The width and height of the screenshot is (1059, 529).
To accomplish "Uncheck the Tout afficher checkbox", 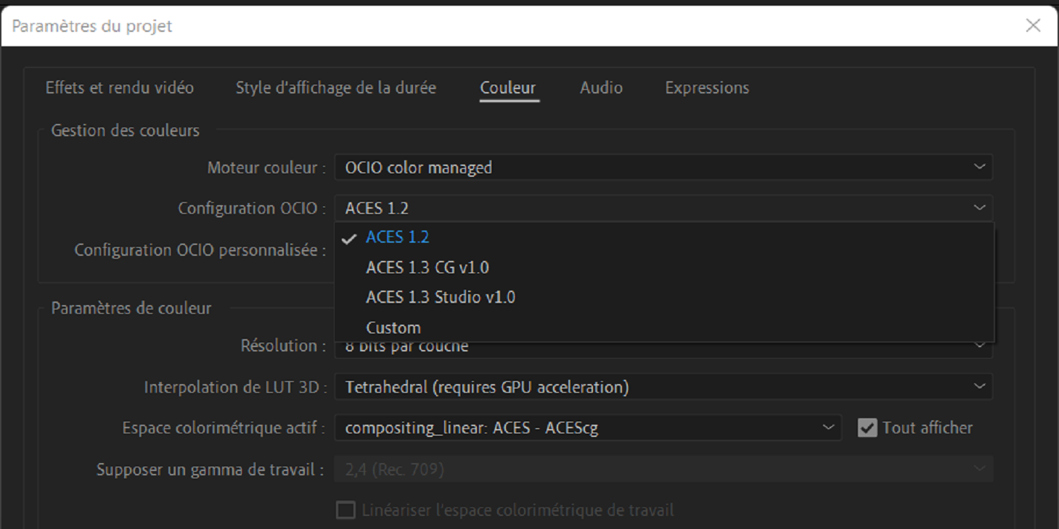I will pos(867,428).
